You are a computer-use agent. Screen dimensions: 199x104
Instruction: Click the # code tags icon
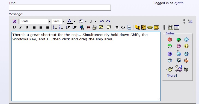pos(117,27)
